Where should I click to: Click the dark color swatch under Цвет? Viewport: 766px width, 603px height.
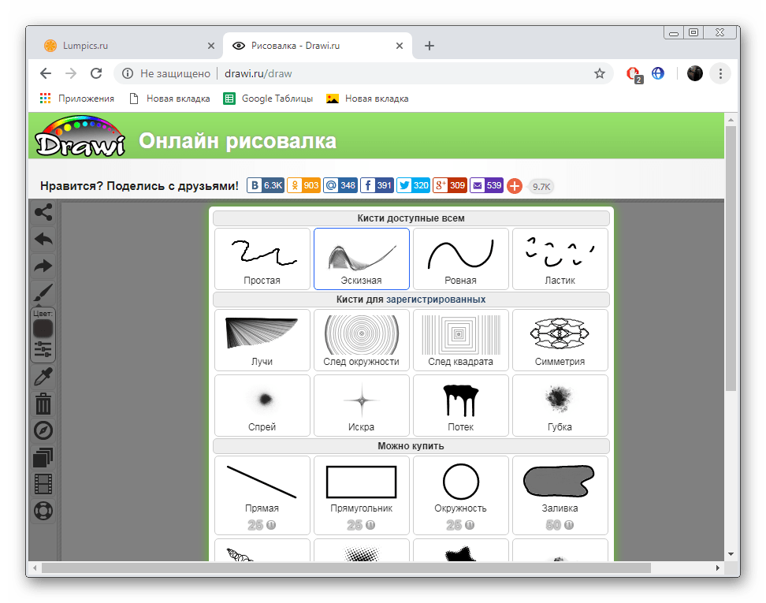click(43, 328)
